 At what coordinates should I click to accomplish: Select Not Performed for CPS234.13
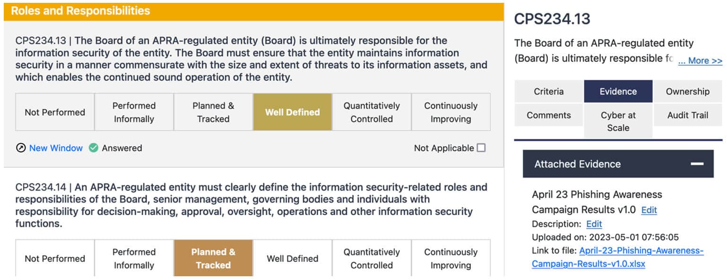tap(55, 112)
